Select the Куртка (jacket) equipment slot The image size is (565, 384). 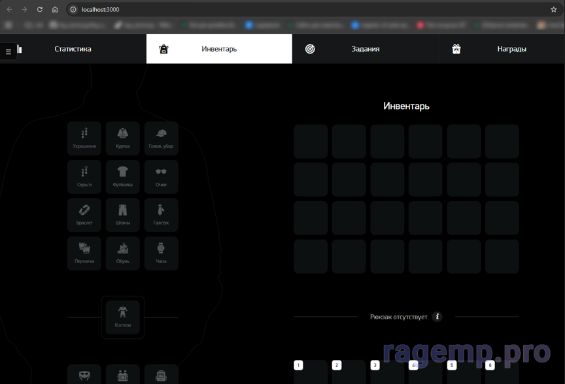[x=122, y=138]
